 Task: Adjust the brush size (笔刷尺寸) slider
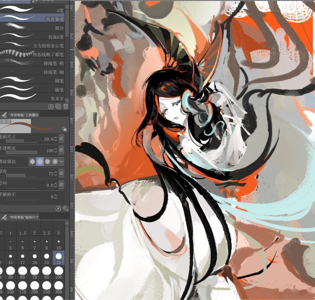(21, 141)
